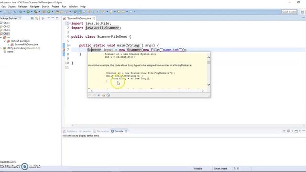Click the New Java Package toolbar icon
Screen dimensions: 306x172
44,12
